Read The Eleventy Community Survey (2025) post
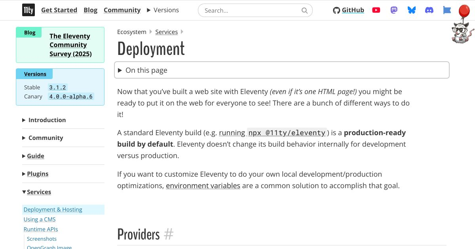Image resolution: width=475 pixels, height=249 pixels. (70, 45)
